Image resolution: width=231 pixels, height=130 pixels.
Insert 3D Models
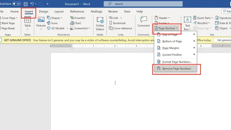(56, 28)
